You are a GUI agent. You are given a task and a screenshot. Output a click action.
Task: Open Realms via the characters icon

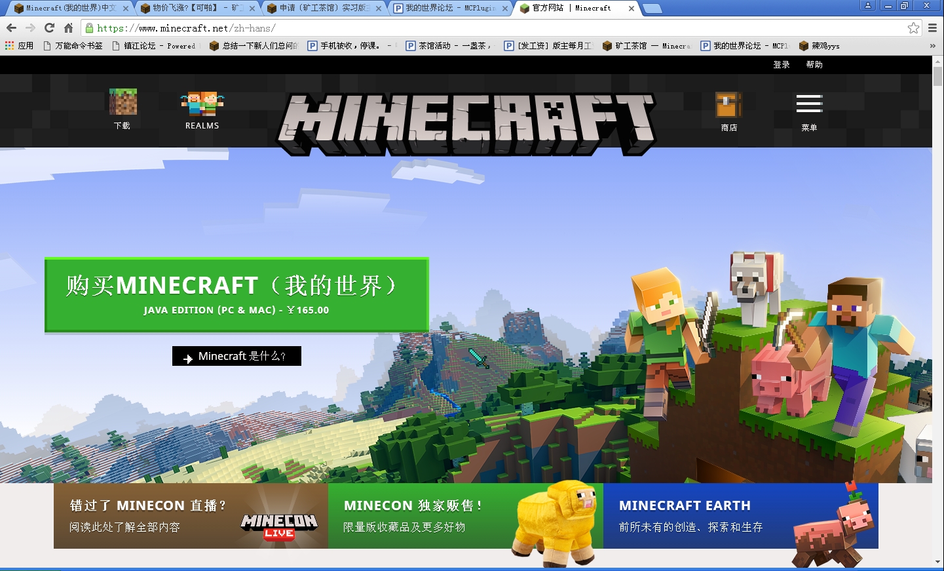click(202, 104)
